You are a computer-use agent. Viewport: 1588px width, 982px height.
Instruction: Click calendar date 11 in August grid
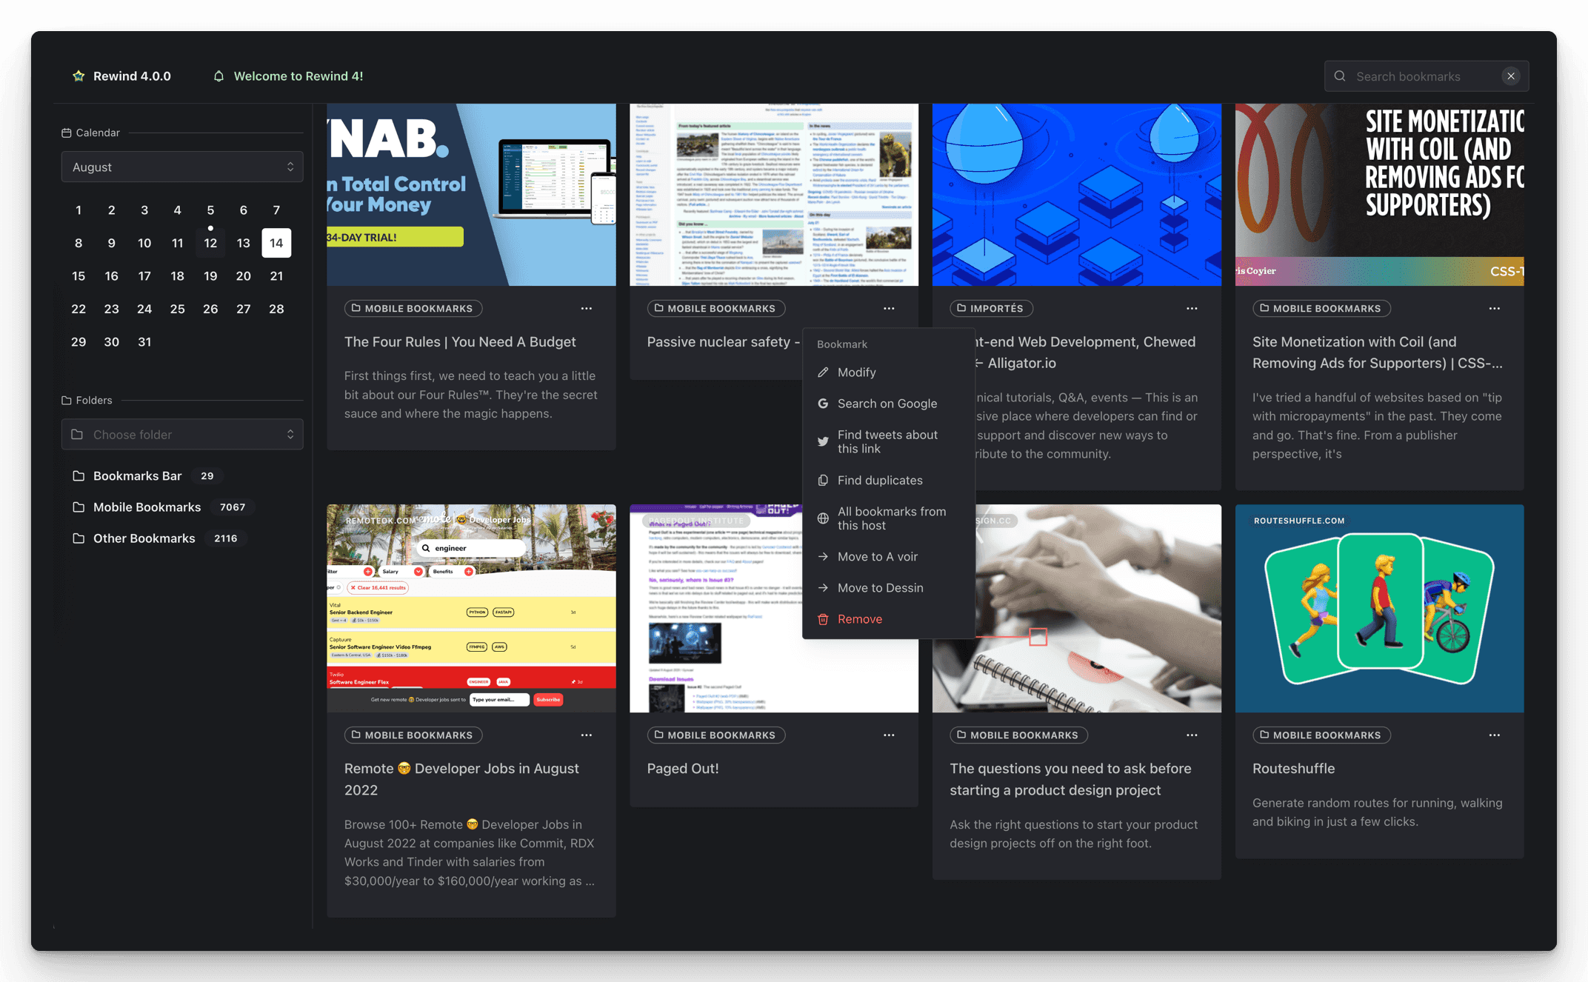[177, 243]
